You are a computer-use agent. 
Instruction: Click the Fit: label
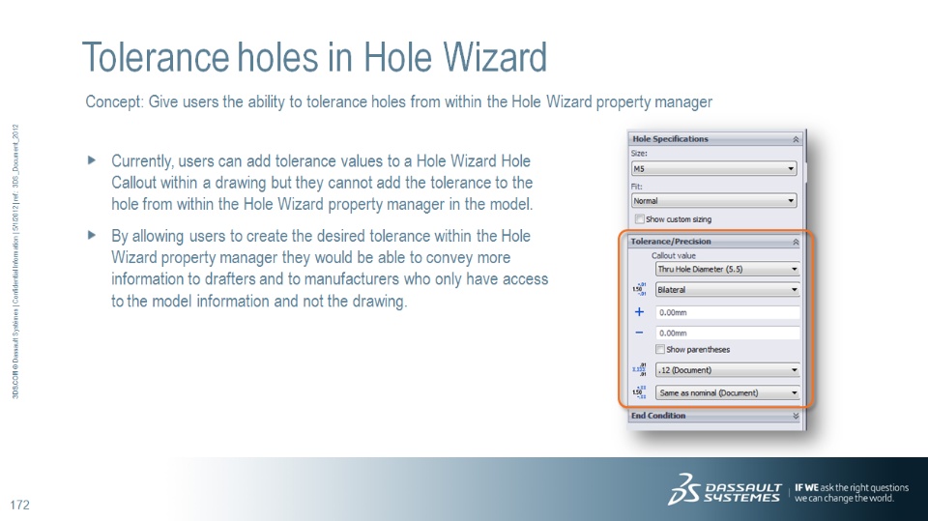636,186
